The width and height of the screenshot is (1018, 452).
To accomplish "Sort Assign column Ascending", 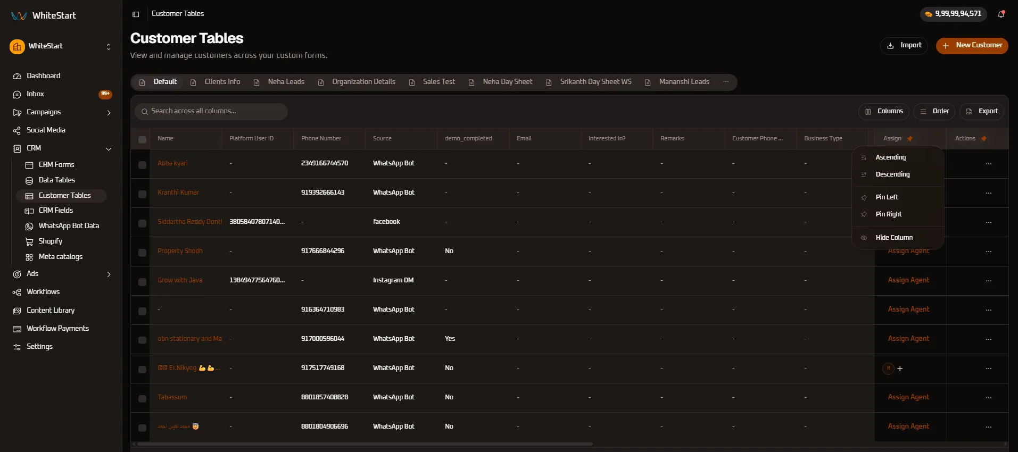I will 898,157.
